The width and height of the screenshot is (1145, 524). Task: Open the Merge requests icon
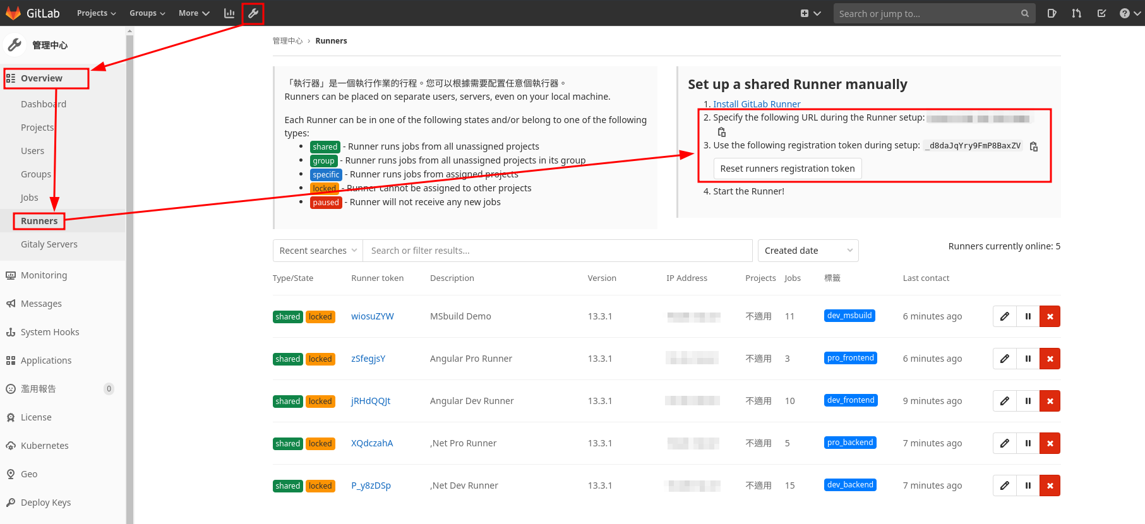[x=1076, y=13]
